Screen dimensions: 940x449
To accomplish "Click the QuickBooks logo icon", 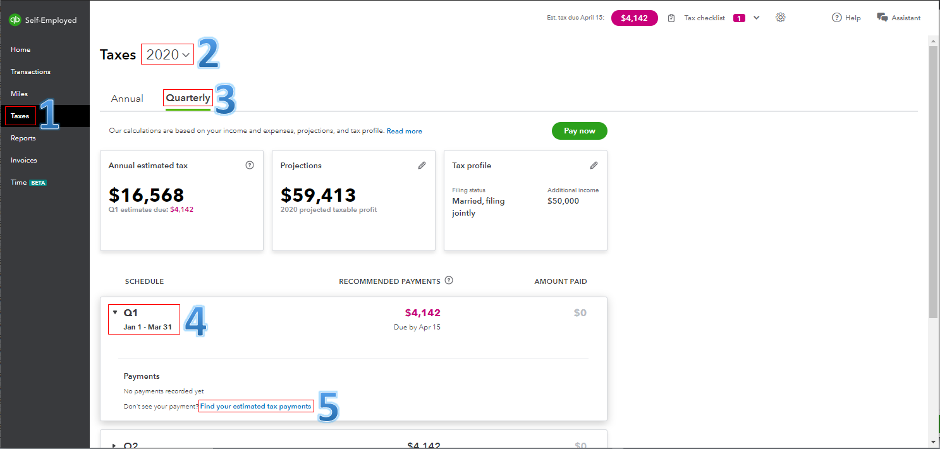I will tap(15, 20).
